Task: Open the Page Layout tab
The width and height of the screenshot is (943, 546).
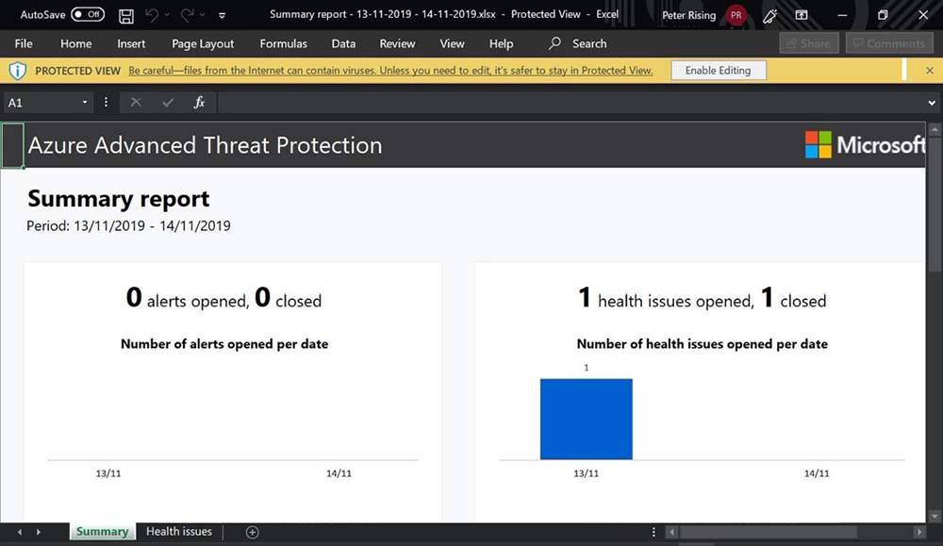Action: coord(203,43)
